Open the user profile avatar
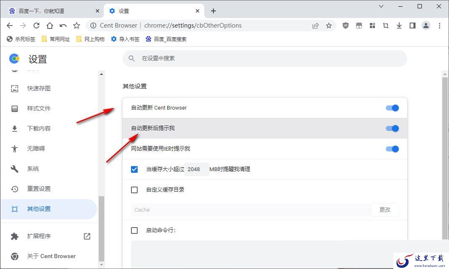Image resolution: width=449 pixels, height=269 pixels. coord(426,26)
